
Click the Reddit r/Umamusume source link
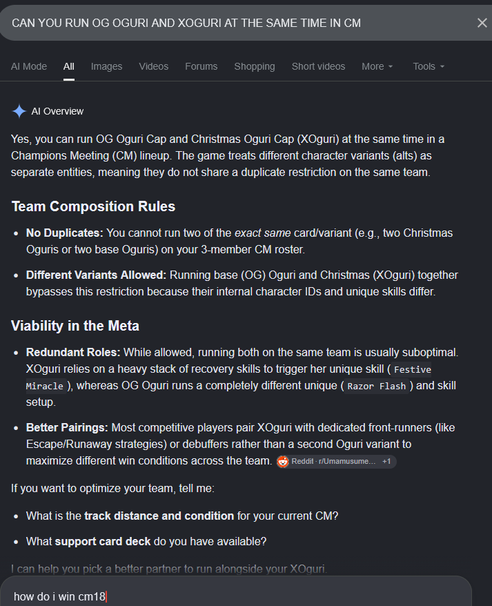click(x=333, y=462)
